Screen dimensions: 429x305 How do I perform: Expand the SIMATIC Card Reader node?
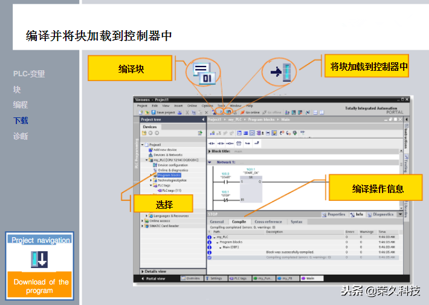click(x=142, y=226)
